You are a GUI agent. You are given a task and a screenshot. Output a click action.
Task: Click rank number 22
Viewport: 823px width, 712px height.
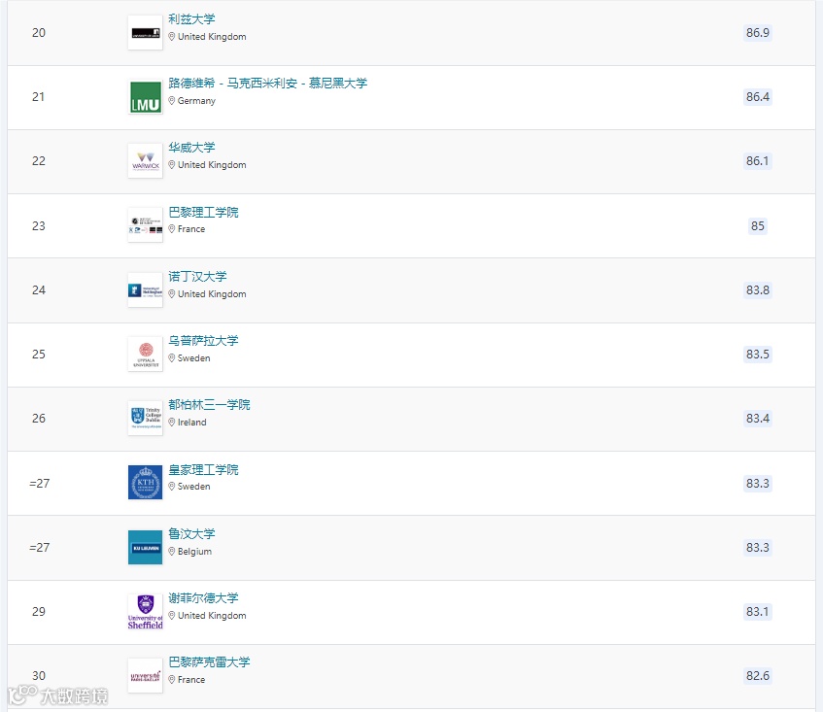point(39,161)
